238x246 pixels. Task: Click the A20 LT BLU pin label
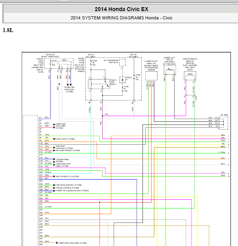pyautogui.click(x=45, y=172)
